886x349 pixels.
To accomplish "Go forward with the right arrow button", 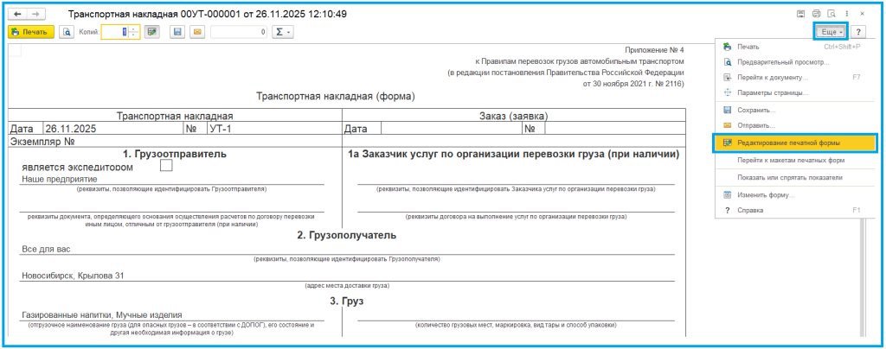I will 36,14.
